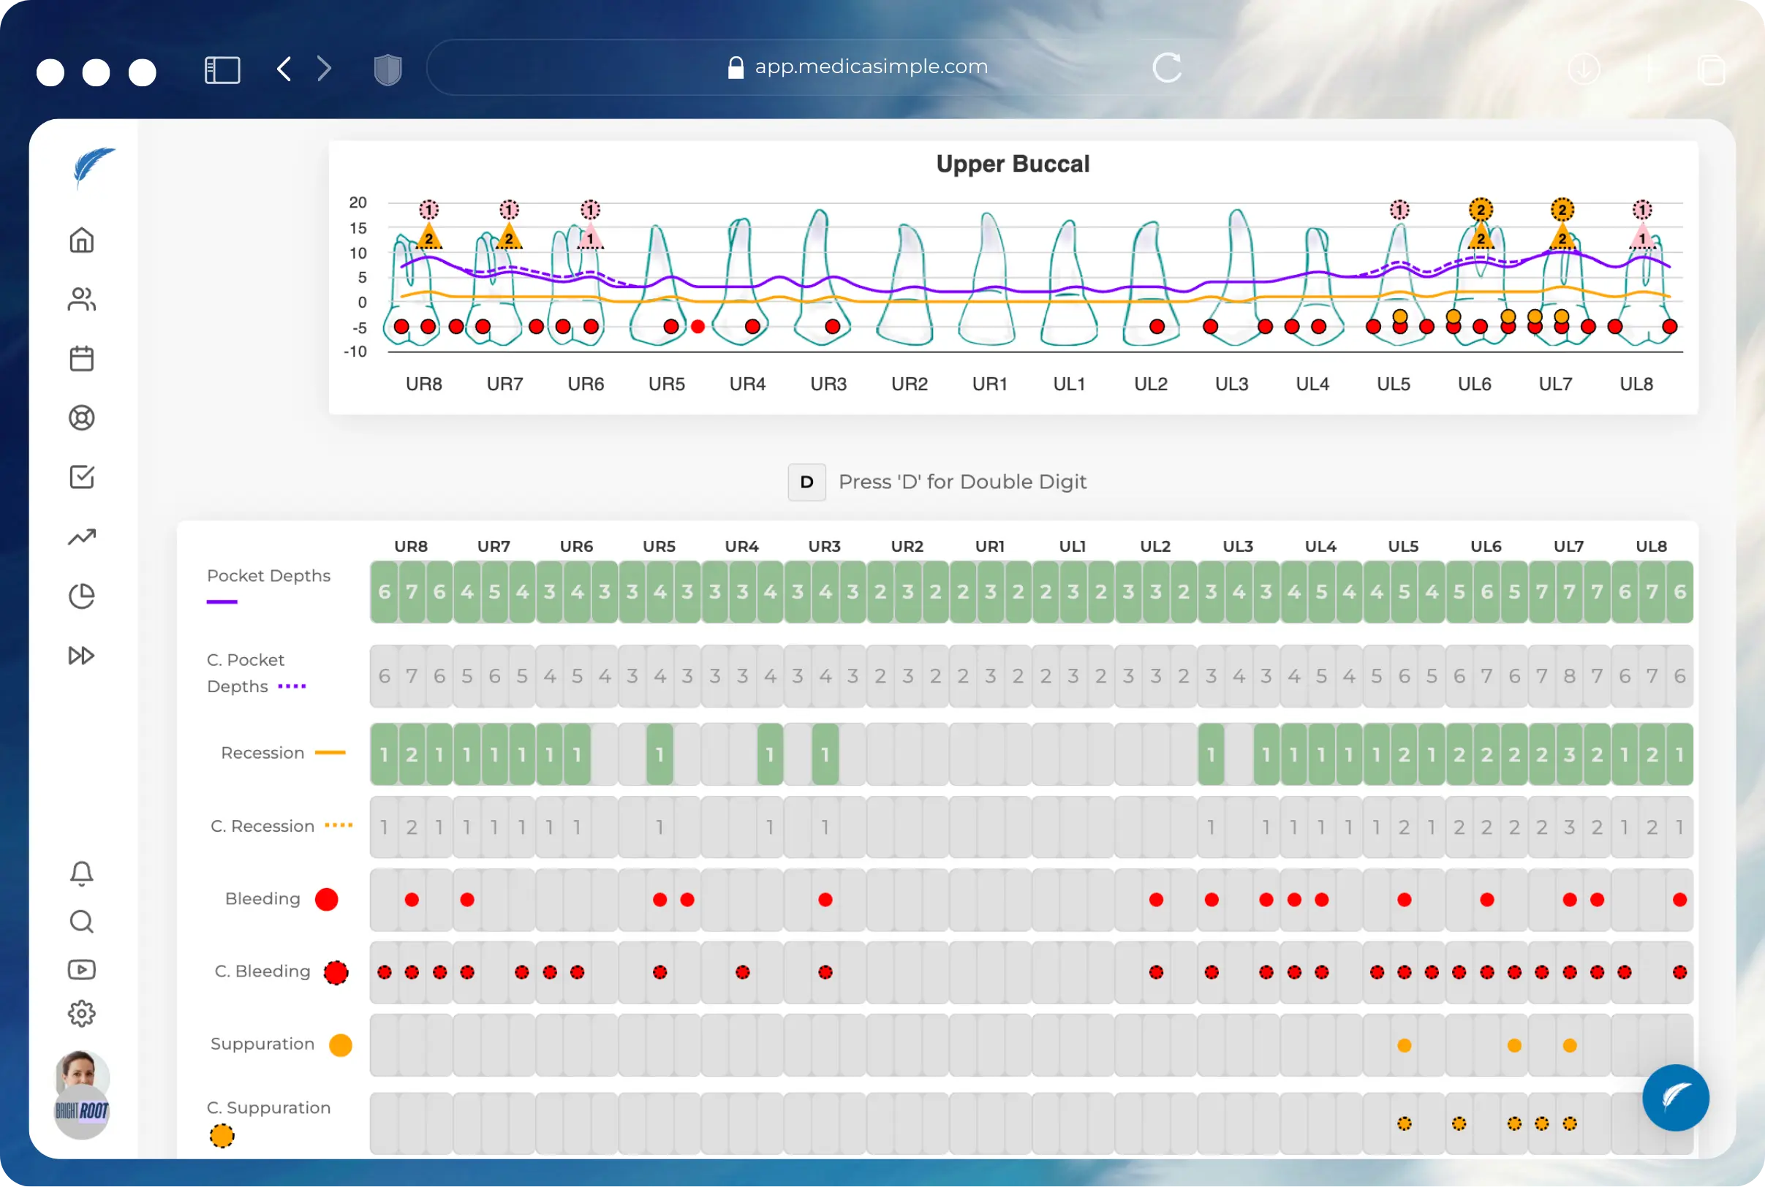This screenshot has width=1765, height=1187.
Task: Open the Reports pie-chart icon
Action: (82, 596)
